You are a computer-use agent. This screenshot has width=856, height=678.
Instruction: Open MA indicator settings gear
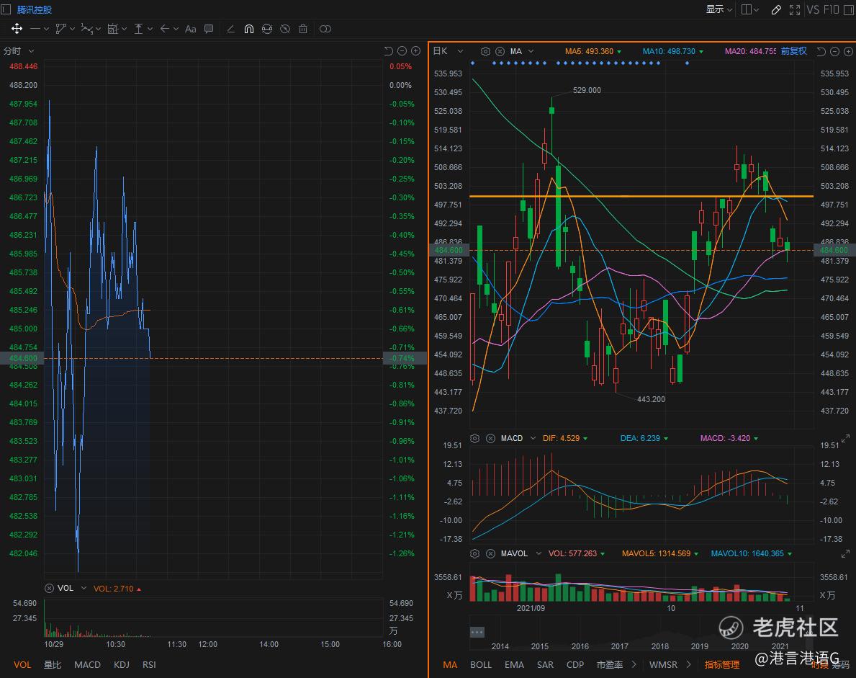pyautogui.click(x=485, y=51)
